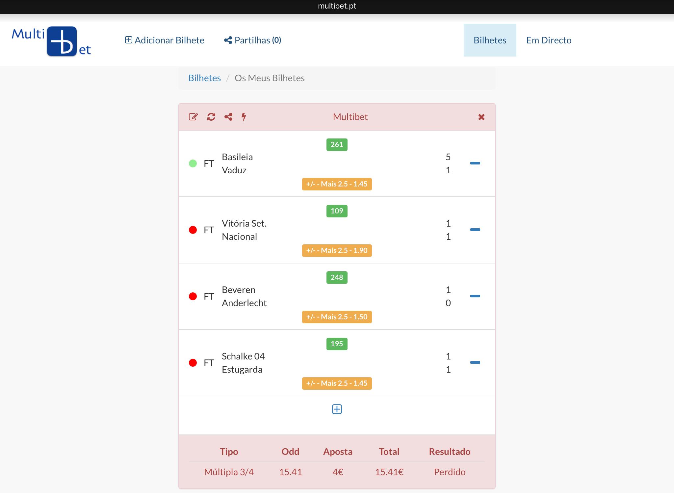
Task: Click the share ticket icon
Action: [228, 117]
